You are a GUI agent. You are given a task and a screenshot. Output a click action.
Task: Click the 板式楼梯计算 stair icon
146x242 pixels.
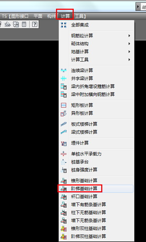coord(64,124)
